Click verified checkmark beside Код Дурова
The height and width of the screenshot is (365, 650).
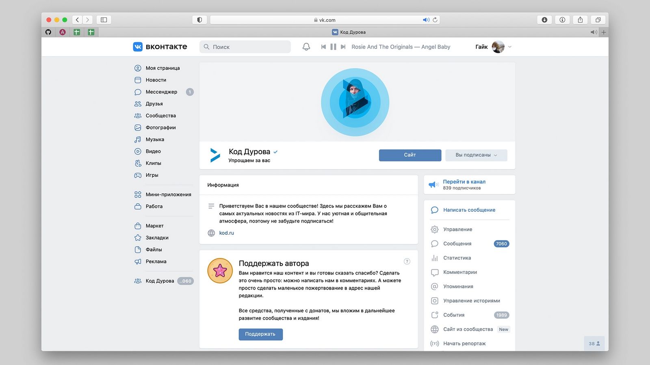(x=275, y=152)
